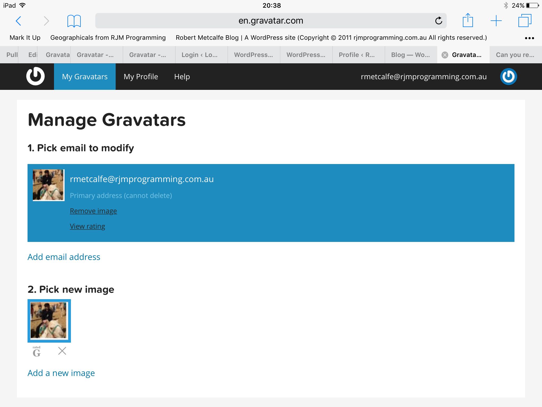
Task: Tap the en.gravatar.com address bar
Action: [x=271, y=21]
